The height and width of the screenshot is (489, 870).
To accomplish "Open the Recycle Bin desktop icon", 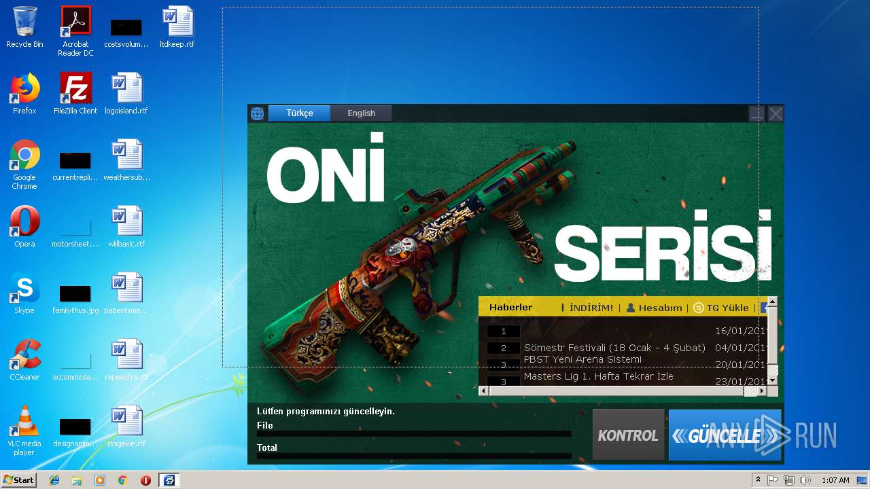I will click(x=24, y=27).
